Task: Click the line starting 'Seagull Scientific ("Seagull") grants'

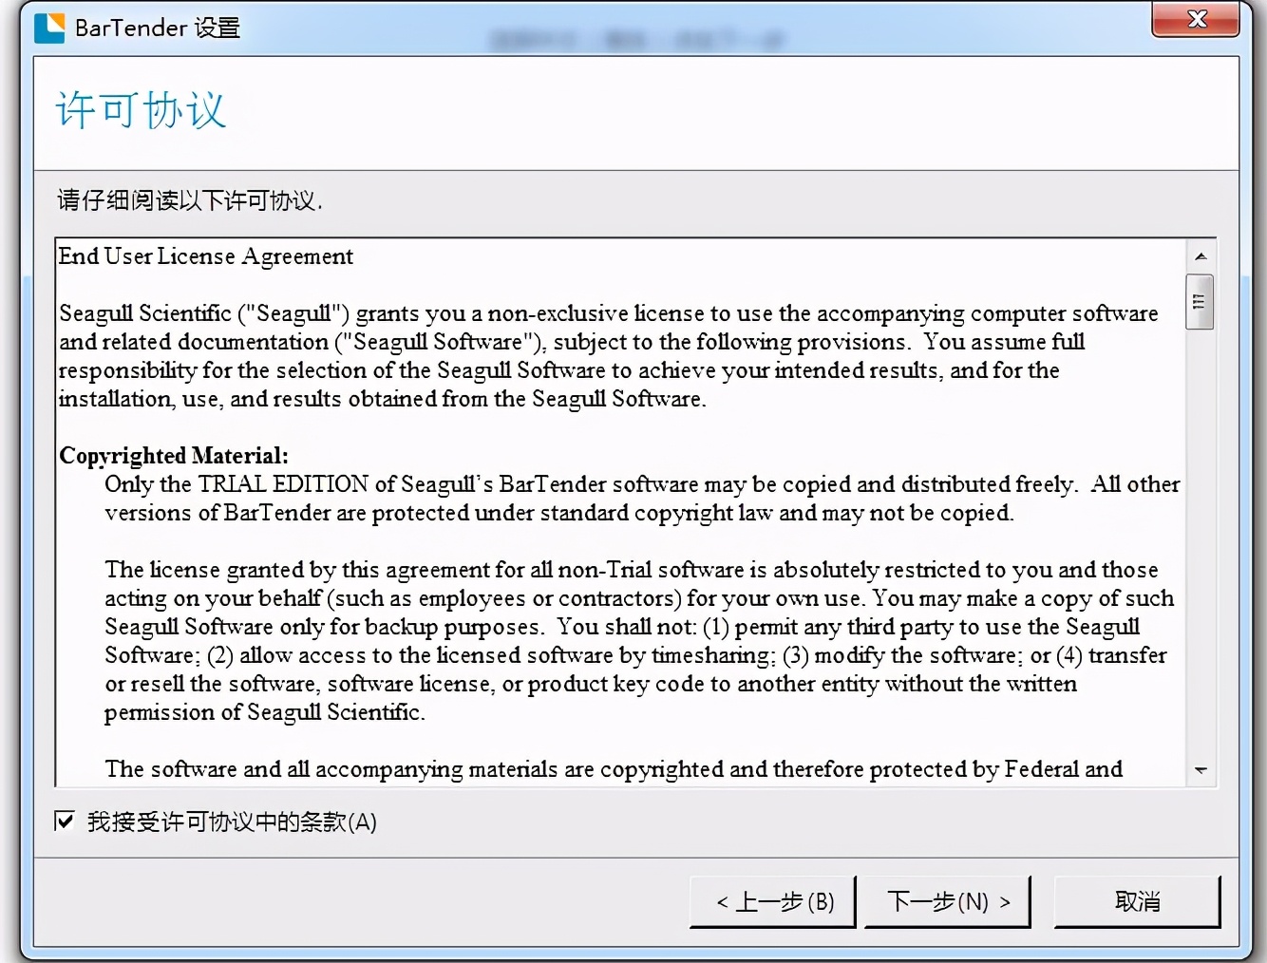Action: [x=609, y=313]
